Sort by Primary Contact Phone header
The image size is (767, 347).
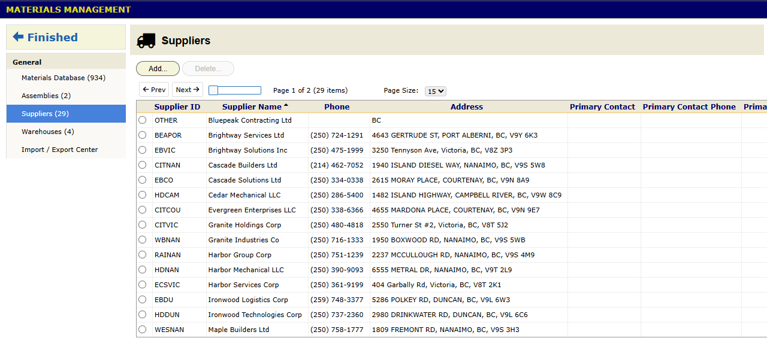(689, 107)
